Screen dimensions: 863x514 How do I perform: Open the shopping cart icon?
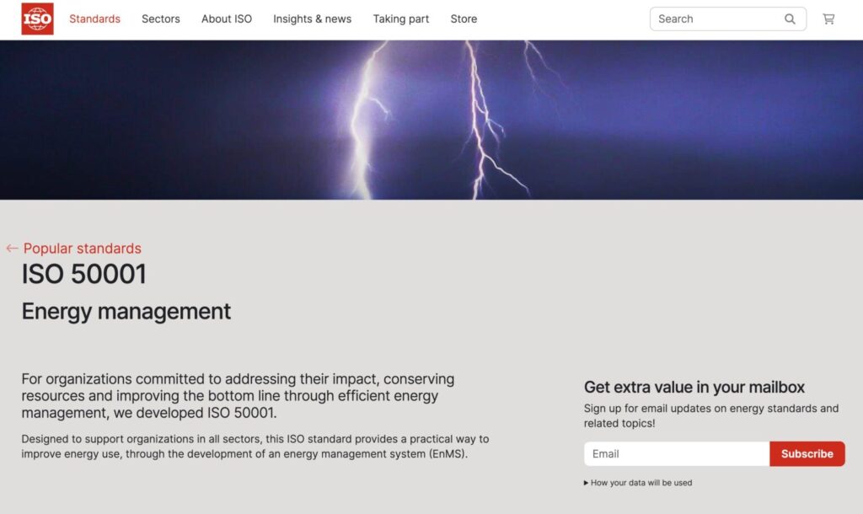pos(828,19)
